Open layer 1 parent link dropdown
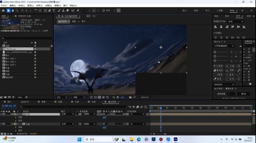The image size is (256, 143). (x=137, y=114)
